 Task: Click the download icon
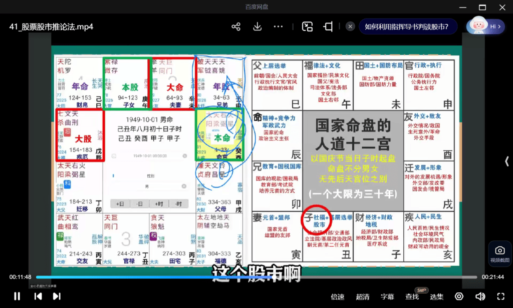(258, 26)
